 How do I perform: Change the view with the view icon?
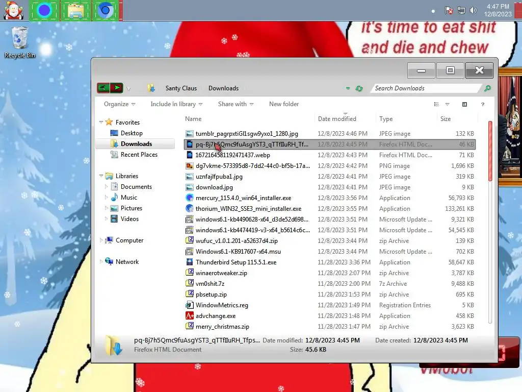[x=436, y=104]
